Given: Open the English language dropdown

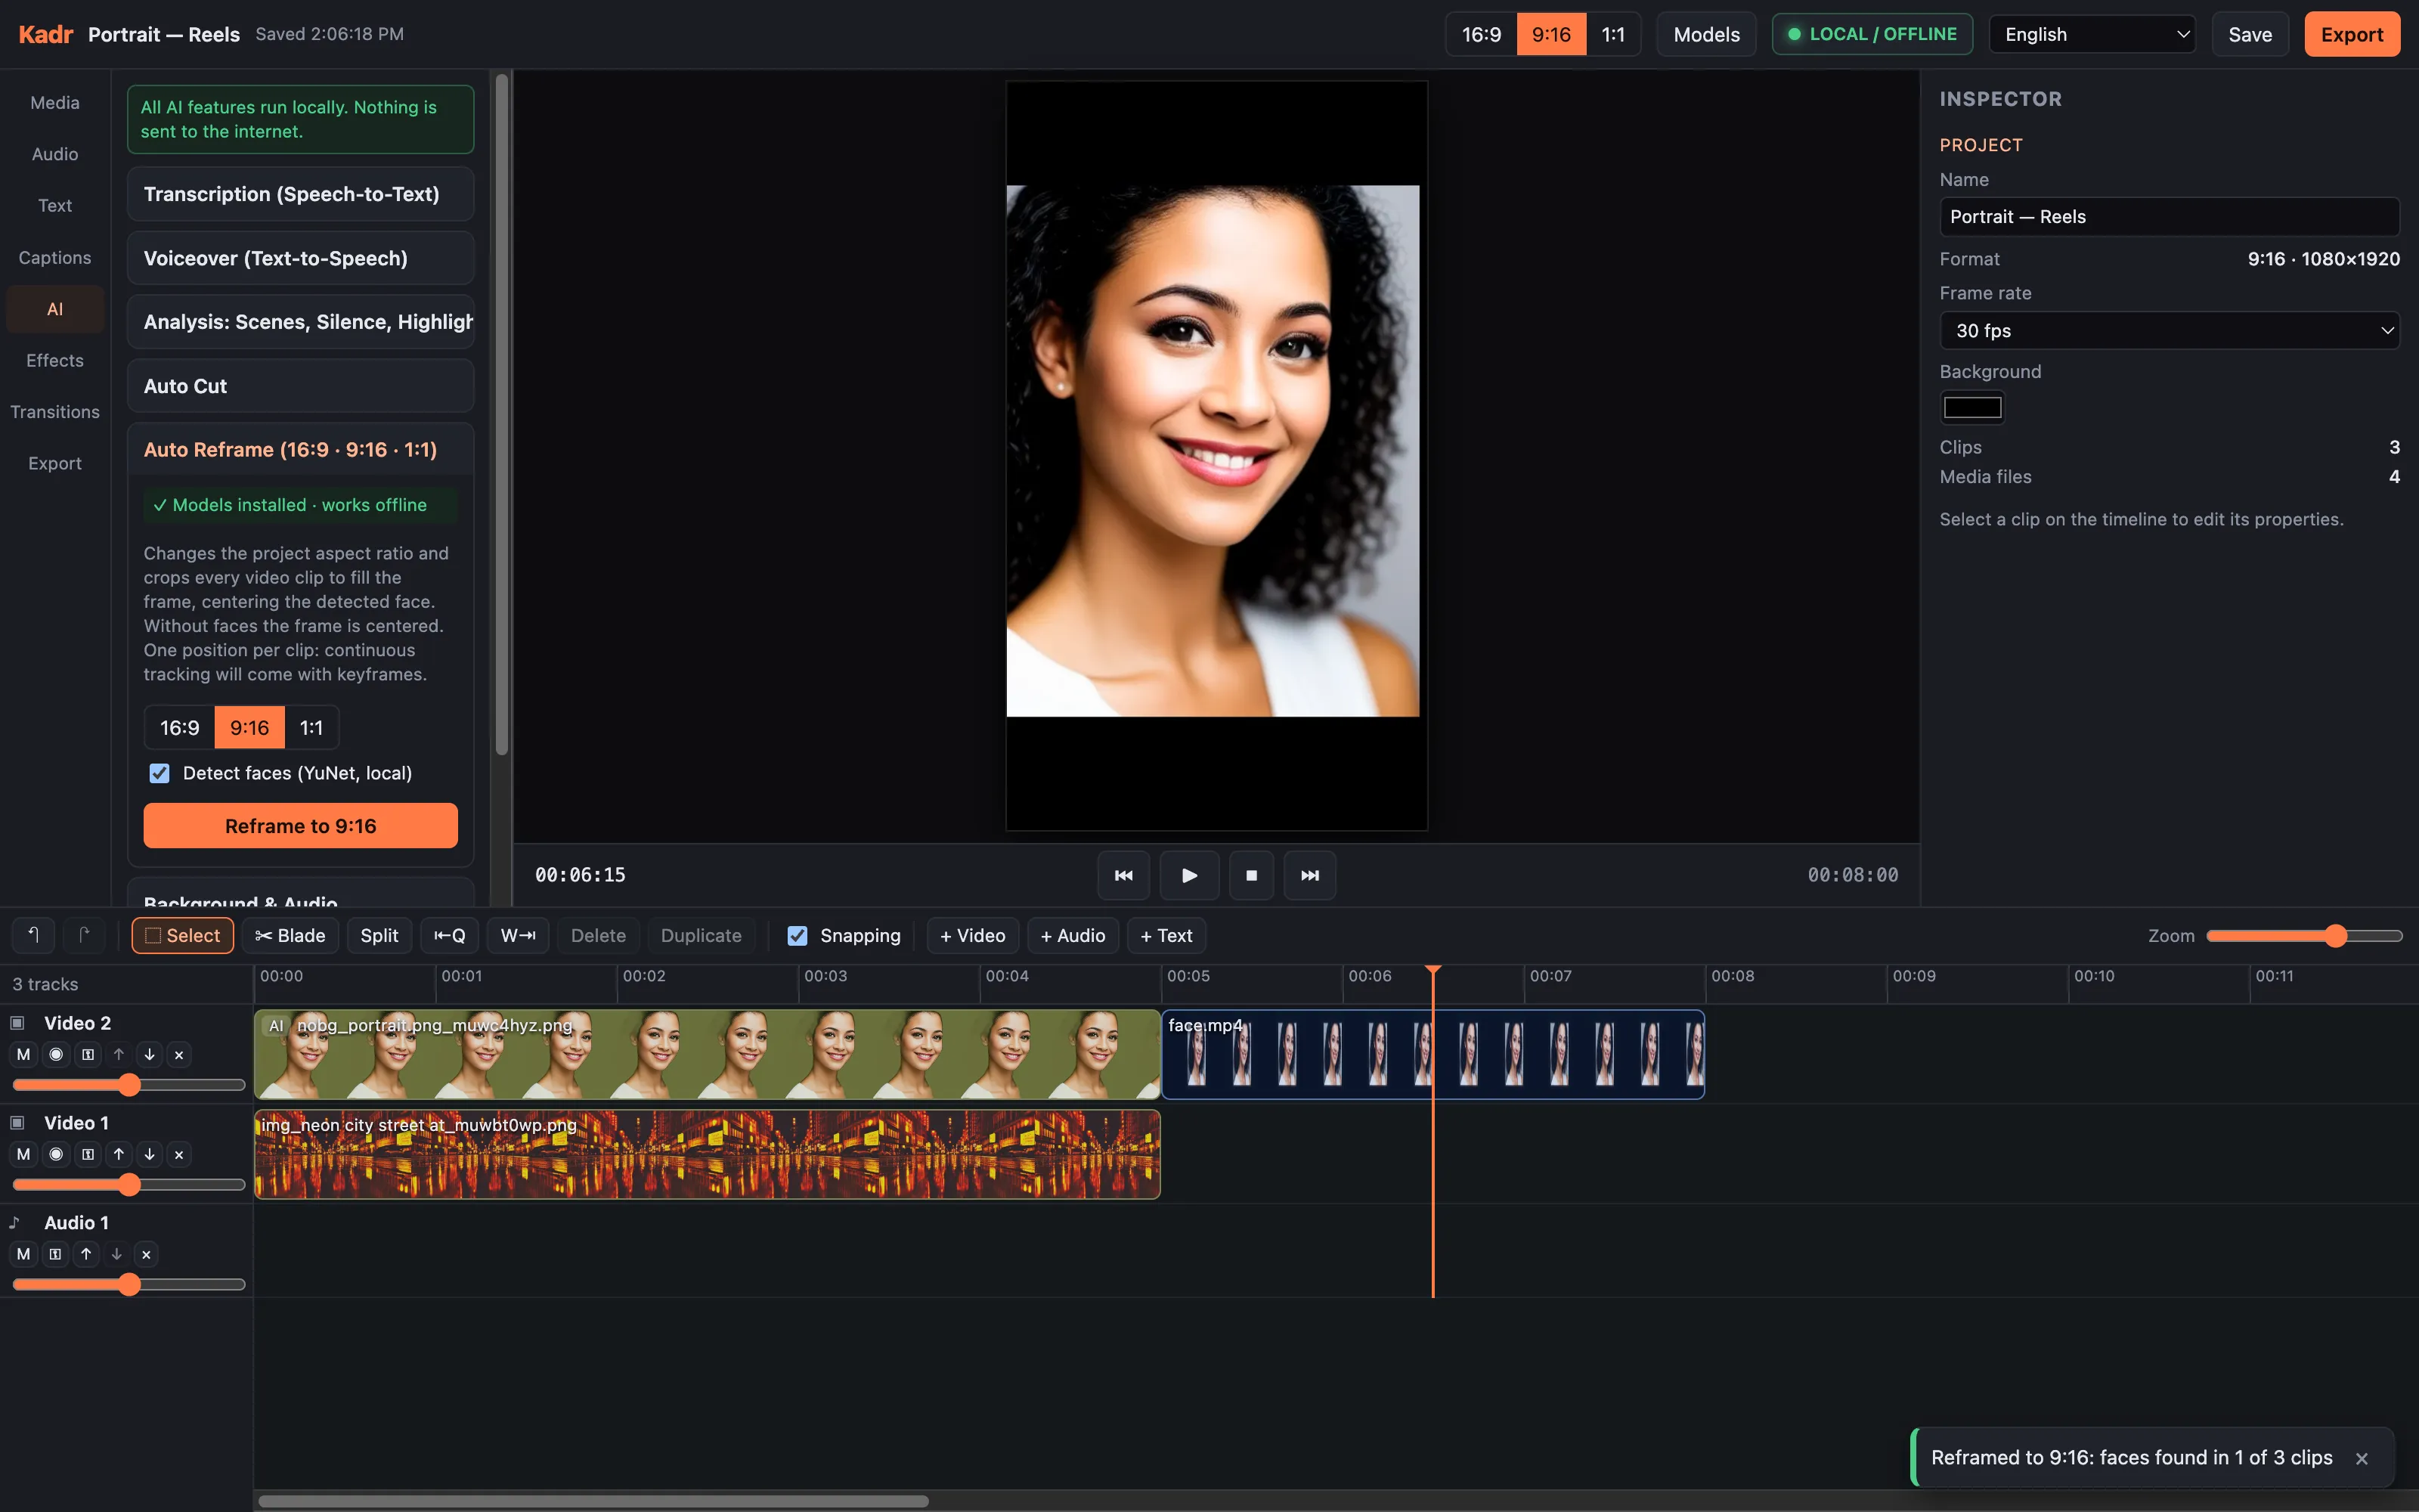Looking at the screenshot, I should pyautogui.click(x=2092, y=34).
